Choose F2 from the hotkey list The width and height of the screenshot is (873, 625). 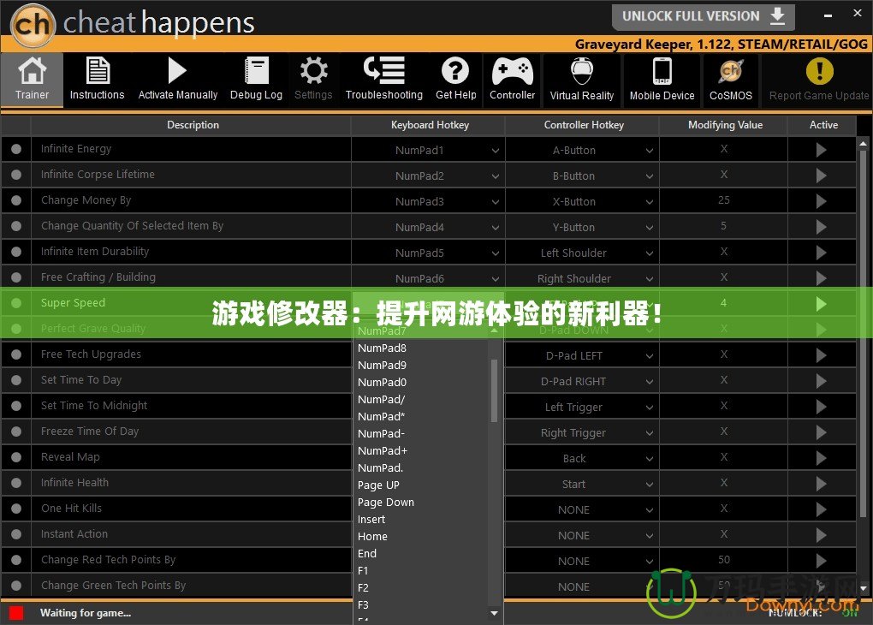pos(363,587)
